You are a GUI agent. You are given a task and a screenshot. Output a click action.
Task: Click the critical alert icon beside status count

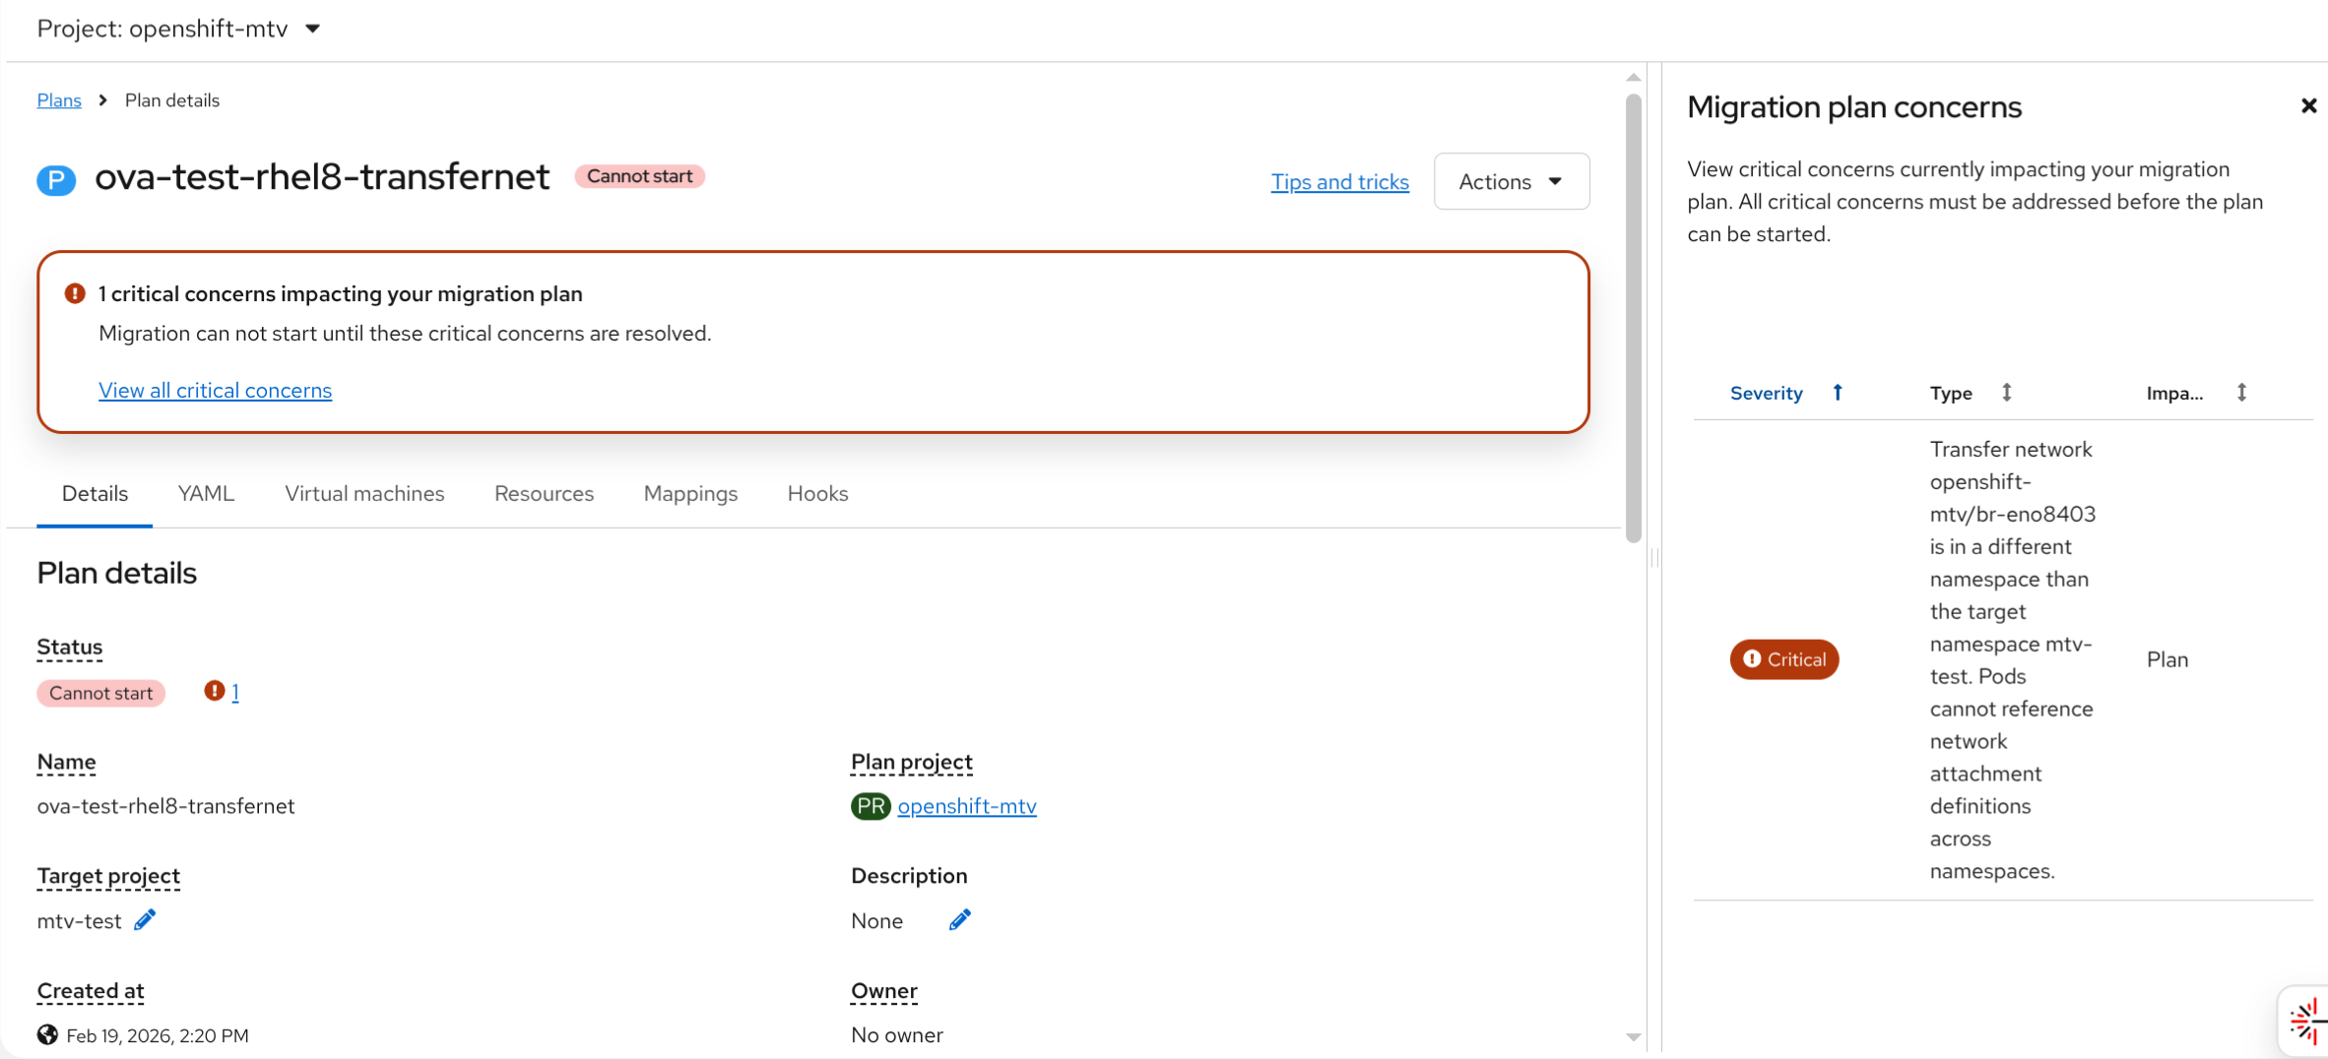tap(214, 691)
